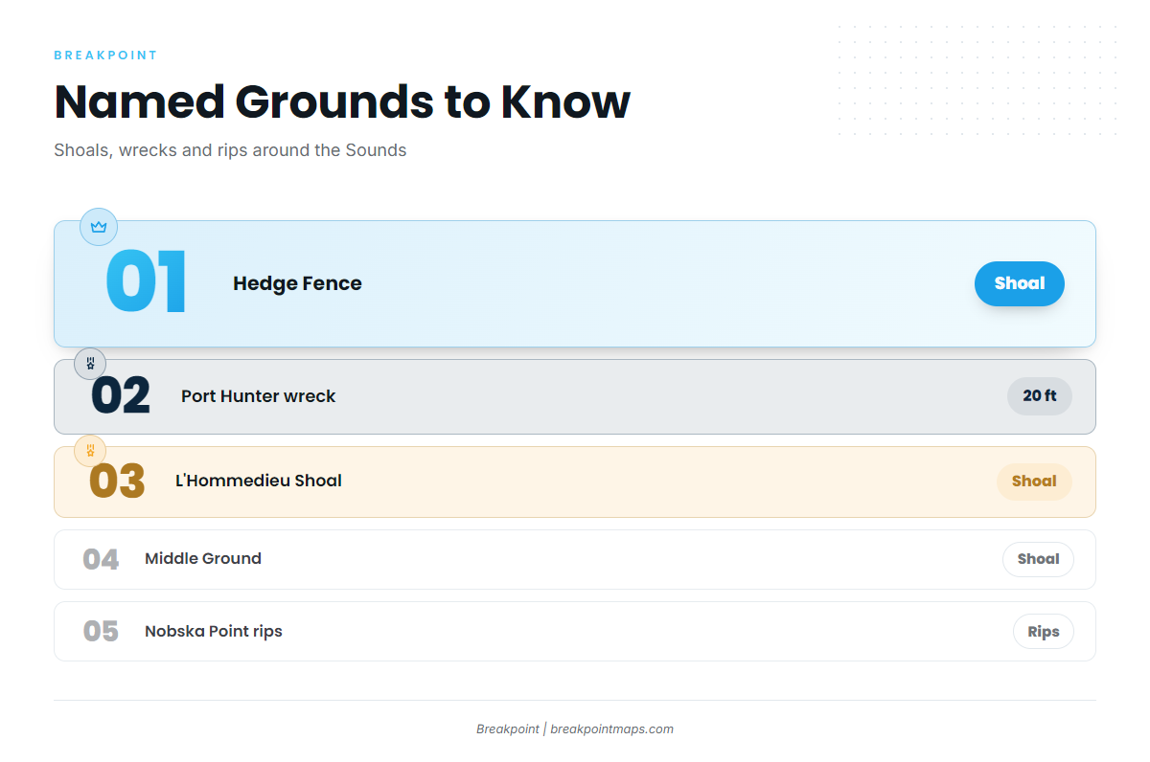Select the Nobska Point rips name
This screenshot has height=762, width=1150.
[214, 631]
